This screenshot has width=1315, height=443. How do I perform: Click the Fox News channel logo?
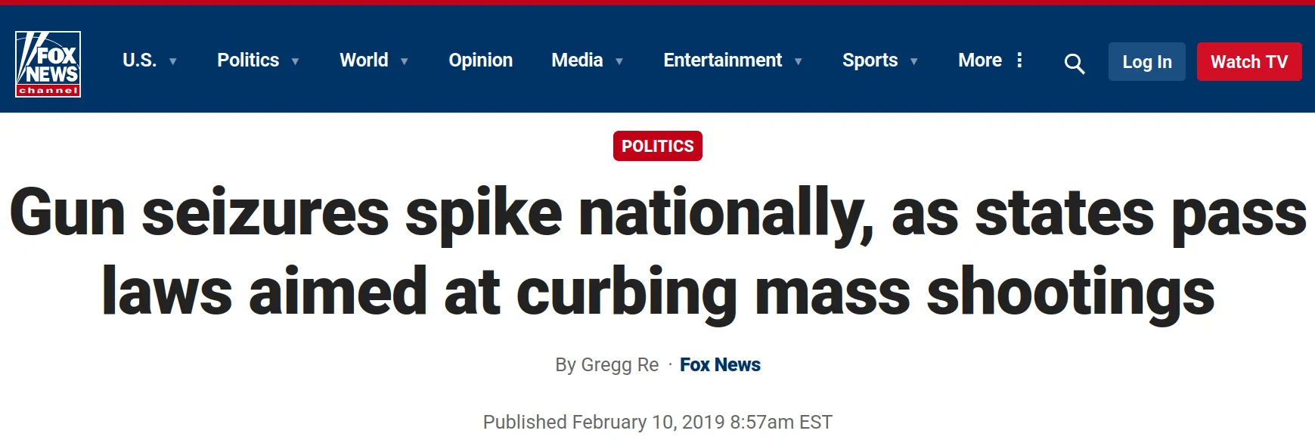coord(48,64)
